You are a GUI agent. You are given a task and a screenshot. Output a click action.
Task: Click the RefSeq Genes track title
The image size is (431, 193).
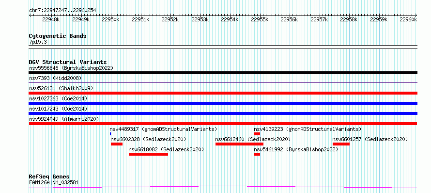coord(49,177)
